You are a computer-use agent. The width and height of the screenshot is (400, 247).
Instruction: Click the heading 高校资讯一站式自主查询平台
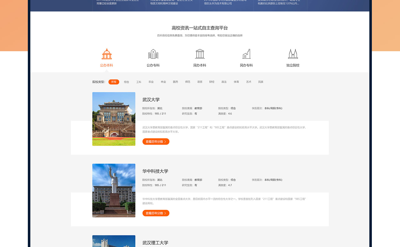pyautogui.click(x=200, y=28)
